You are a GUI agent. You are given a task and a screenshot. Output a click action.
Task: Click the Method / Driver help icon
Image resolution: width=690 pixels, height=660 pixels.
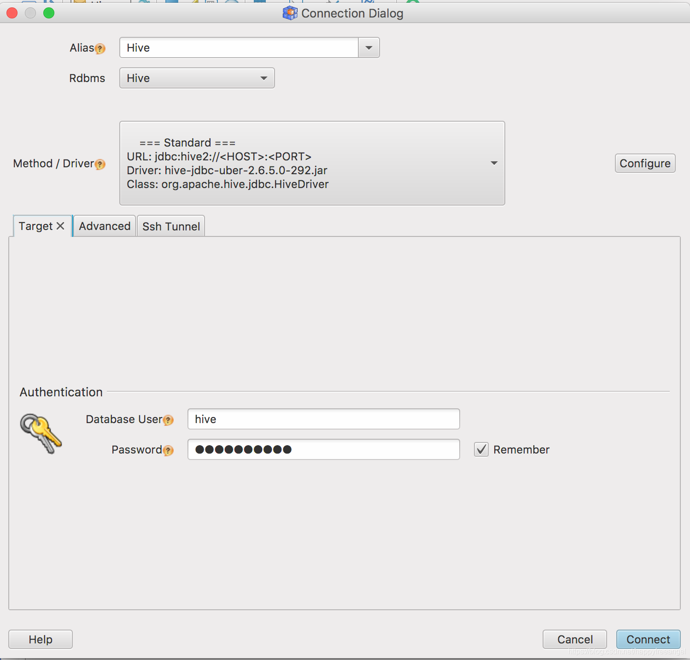[100, 165]
